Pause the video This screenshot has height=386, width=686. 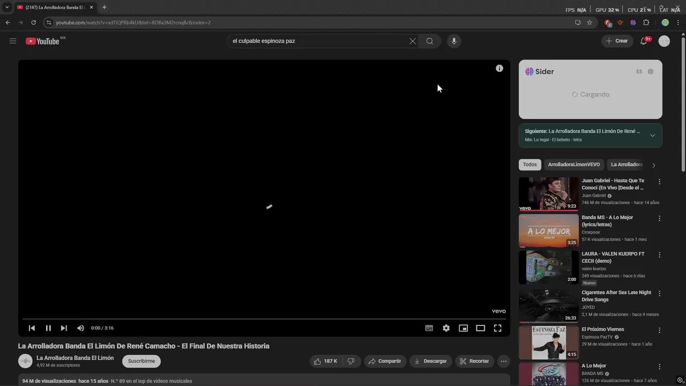click(48, 328)
